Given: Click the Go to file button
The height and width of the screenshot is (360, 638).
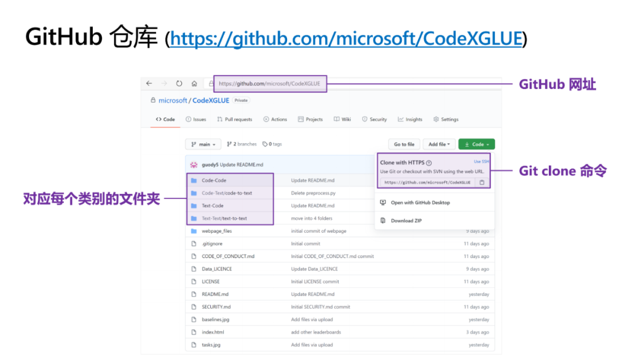Looking at the screenshot, I should coord(404,144).
